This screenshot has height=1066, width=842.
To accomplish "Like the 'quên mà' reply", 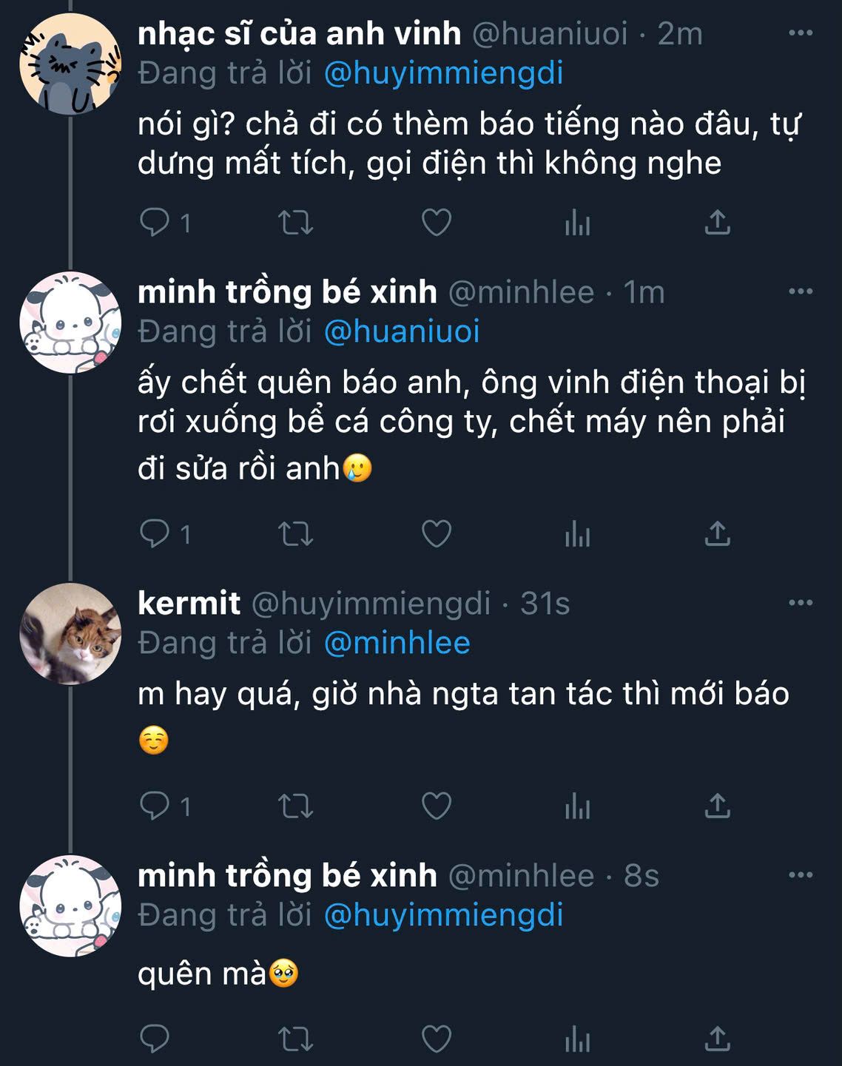I will (436, 1039).
